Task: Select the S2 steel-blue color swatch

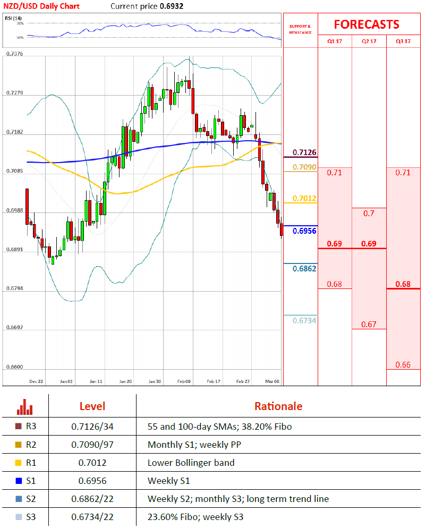Action: 19,499
